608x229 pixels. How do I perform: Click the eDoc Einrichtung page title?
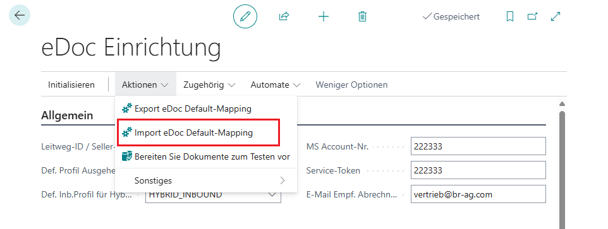[x=131, y=48]
